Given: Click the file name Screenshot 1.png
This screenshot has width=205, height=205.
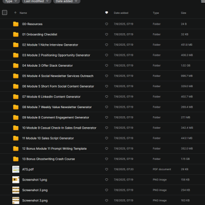Looking at the screenshot, I should click(x=34, y=180).
